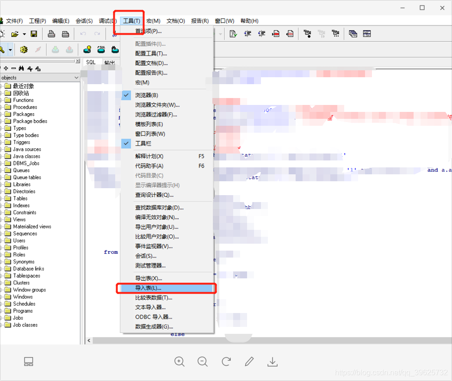Image resolution: width=452 pixels, height=381 pixels.
Task: Open the thumbnail grid icon in the viewer bar
Action: (29, 362)
